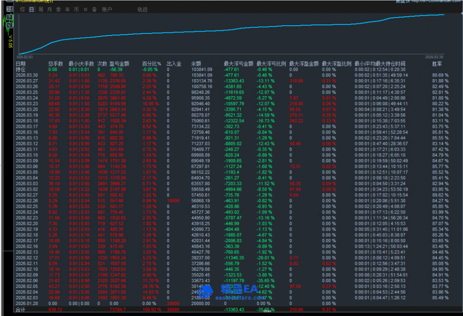Select the 季 quarterly tab

tap(58, 9)
